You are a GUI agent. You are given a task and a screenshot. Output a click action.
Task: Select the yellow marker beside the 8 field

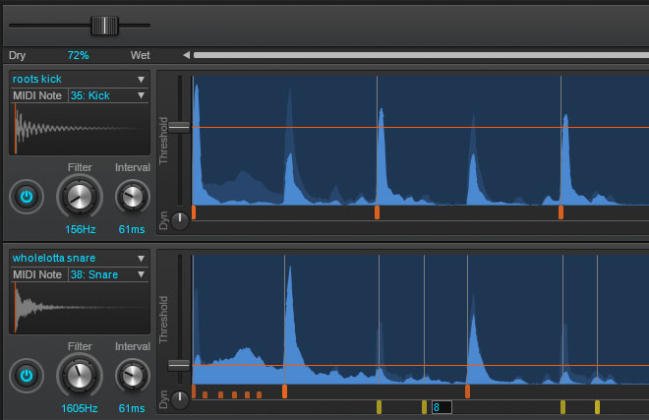424,407
